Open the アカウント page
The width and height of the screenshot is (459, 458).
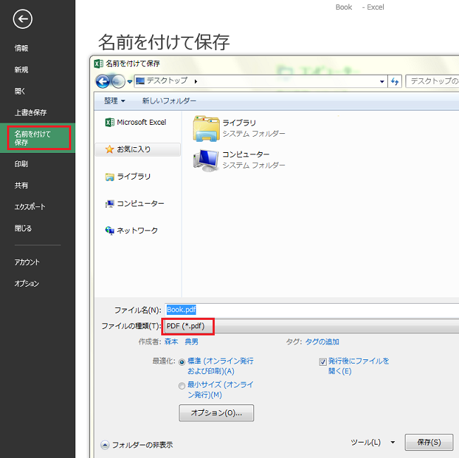point(27,262)
